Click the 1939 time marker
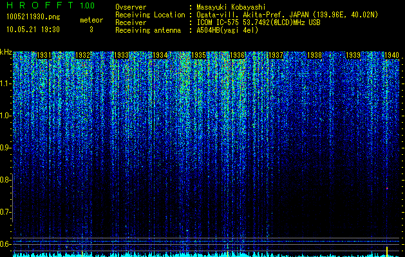Image resolution: width=405 pixels, height=257 pixels. [353, 55]
